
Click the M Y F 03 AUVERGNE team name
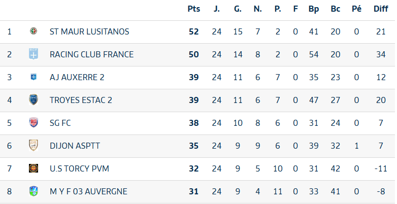(88, 191)
